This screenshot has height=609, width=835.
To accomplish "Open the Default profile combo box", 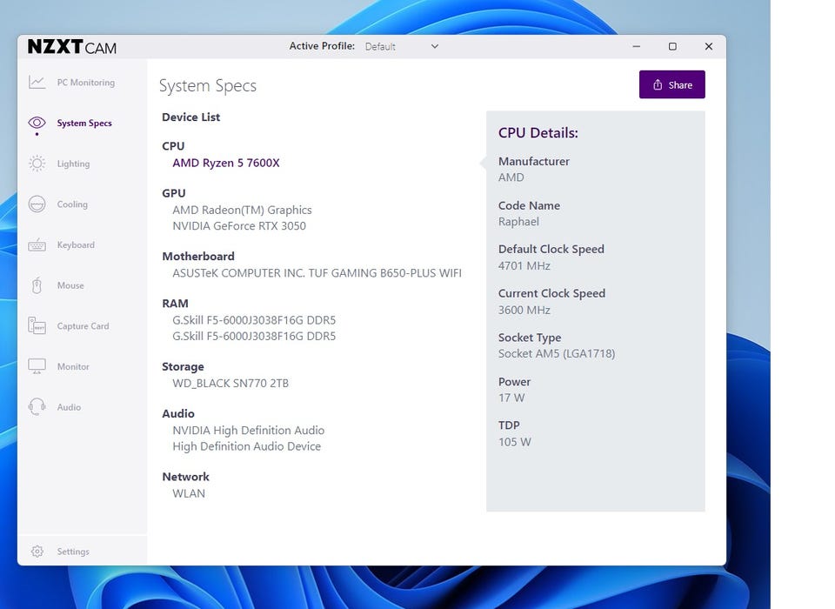I will [x=402, y=46].
